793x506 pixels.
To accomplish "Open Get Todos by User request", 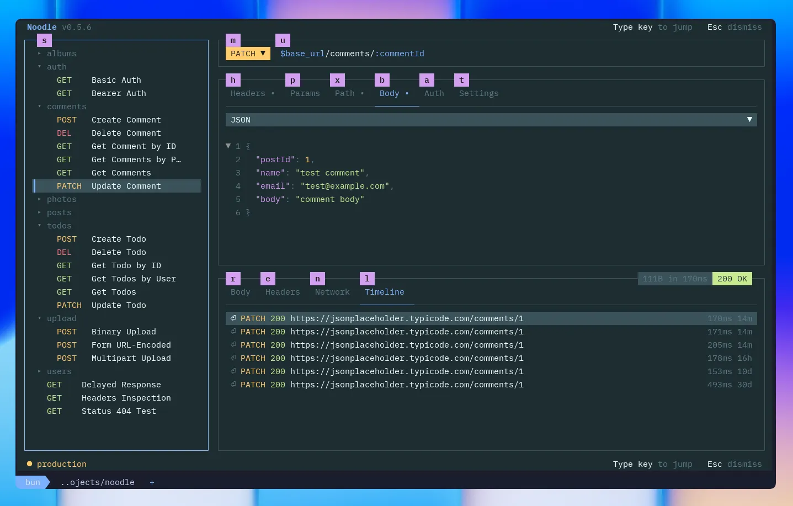I will [x=117, y=279].
